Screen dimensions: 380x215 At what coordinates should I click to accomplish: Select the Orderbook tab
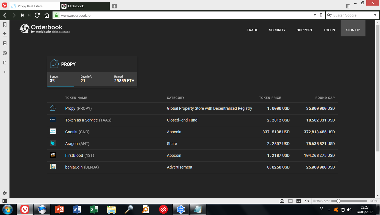click(x=85, y=6)
